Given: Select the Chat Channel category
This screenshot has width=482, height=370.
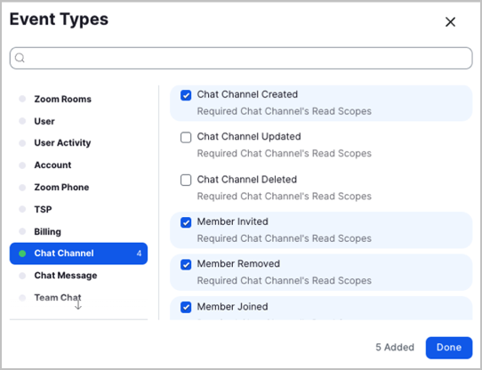Looking at the screenshot, I should click(78, 253).
